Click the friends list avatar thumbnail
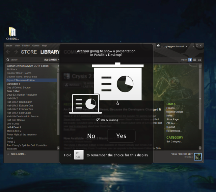 (198, 157)
